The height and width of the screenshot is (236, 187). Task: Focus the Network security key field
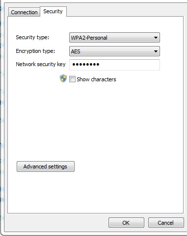[114, 65]
